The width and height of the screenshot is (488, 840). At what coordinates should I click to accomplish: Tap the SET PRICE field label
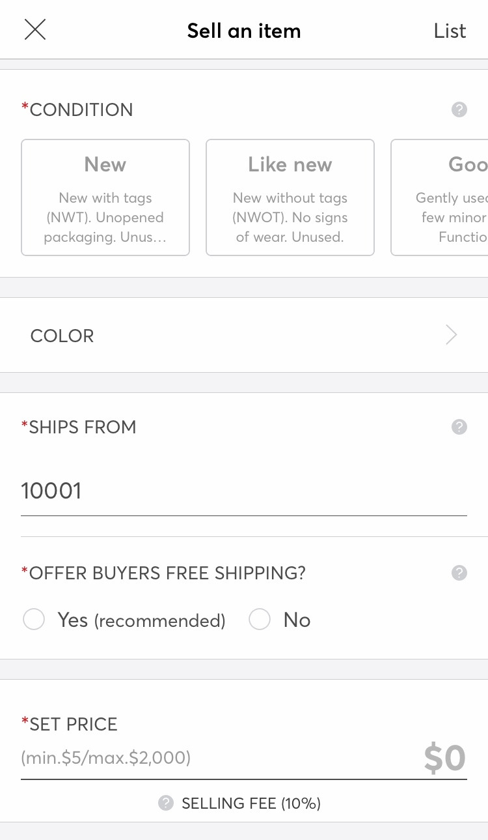click(73, 724)
